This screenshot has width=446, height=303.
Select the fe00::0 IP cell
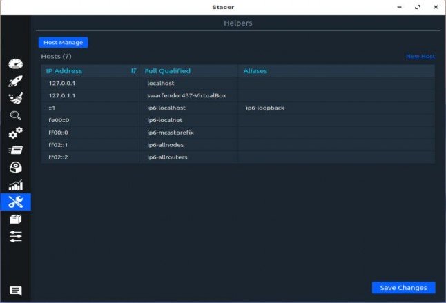click(90, 120)
